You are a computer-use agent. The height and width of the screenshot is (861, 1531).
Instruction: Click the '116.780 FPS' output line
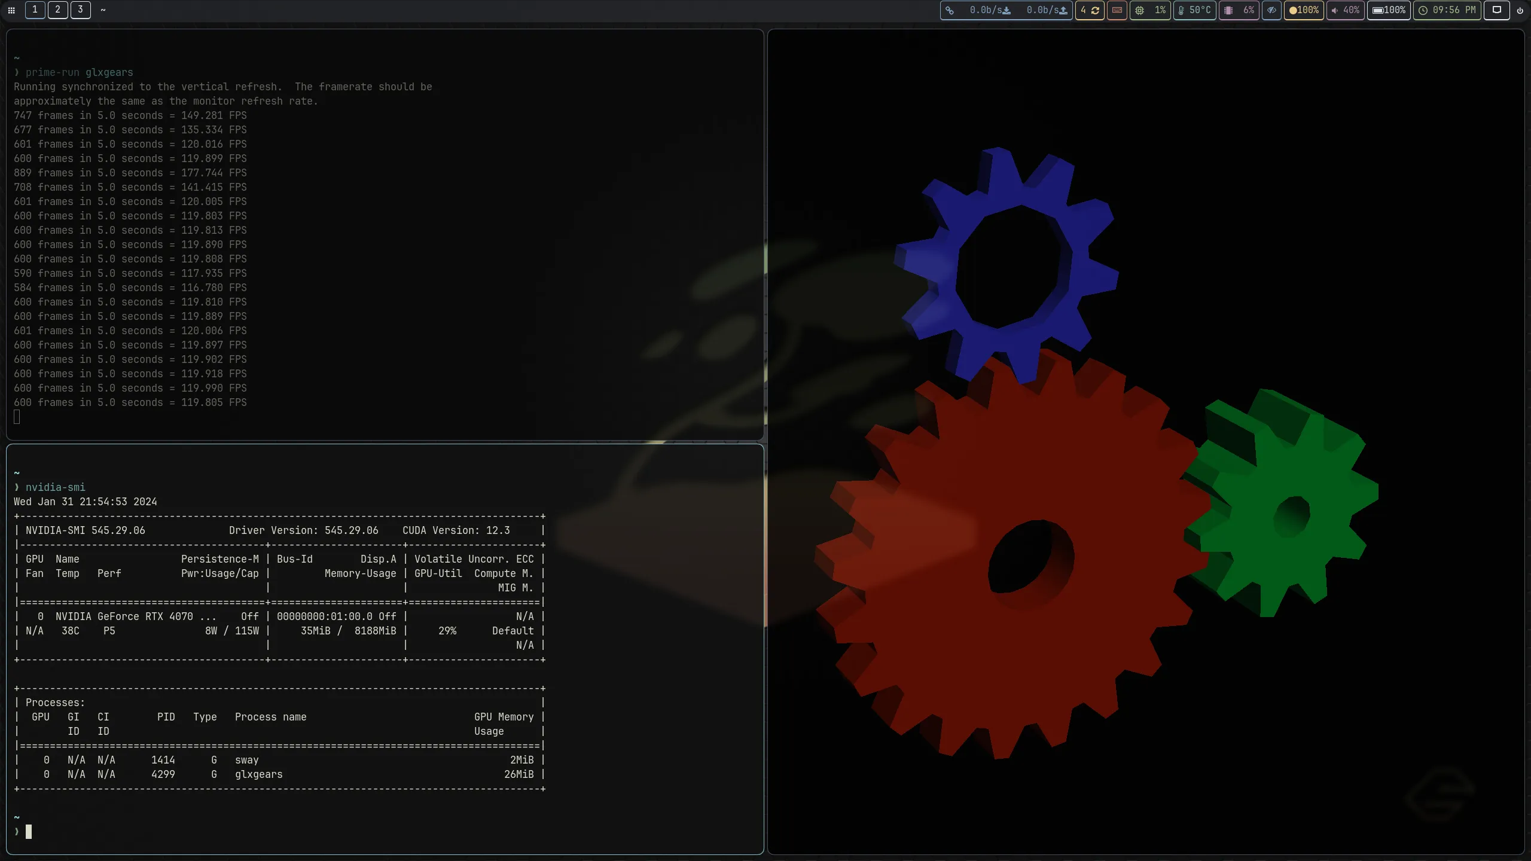pyautogui.click(x=130, y=288)
